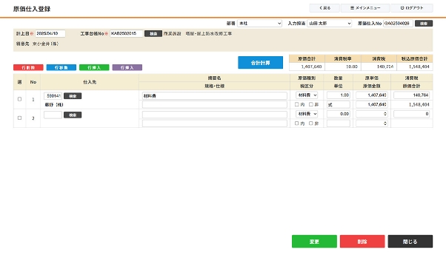Tick the selection checkbox for row 2
This screenshot has width=446, height=278.
[x=19, y=118]
